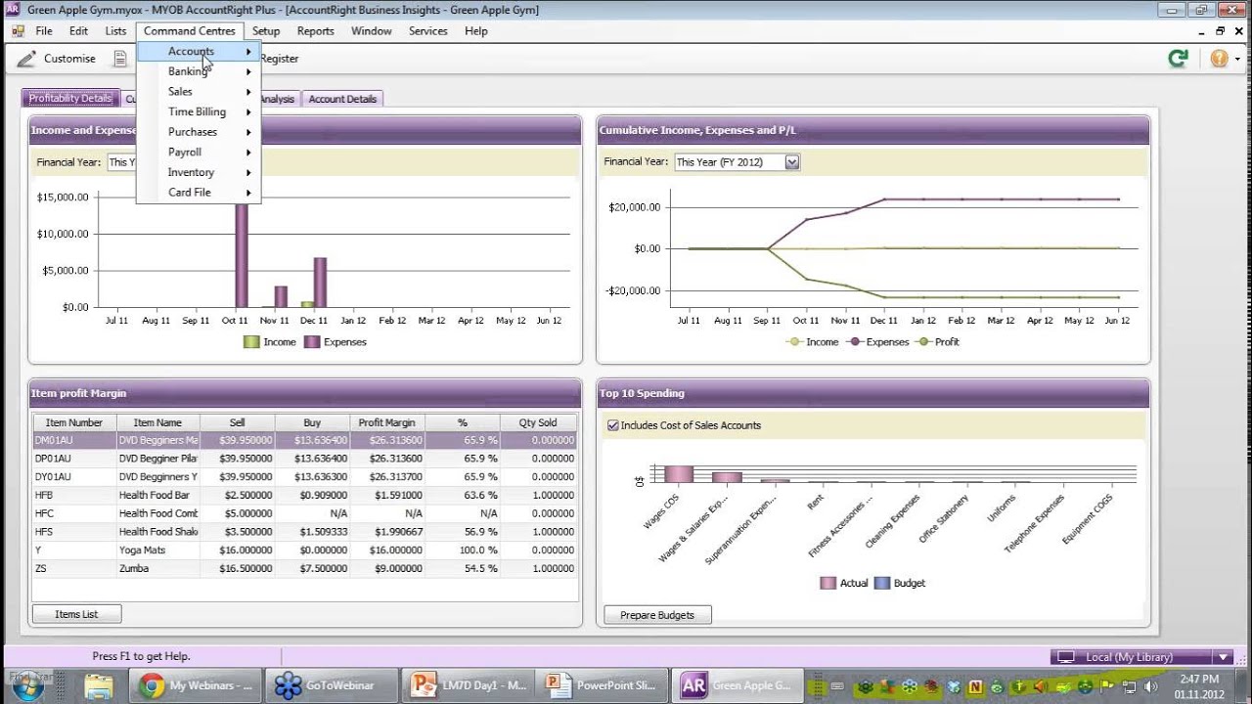Select the ZS Zumba row

click(305, 568)
